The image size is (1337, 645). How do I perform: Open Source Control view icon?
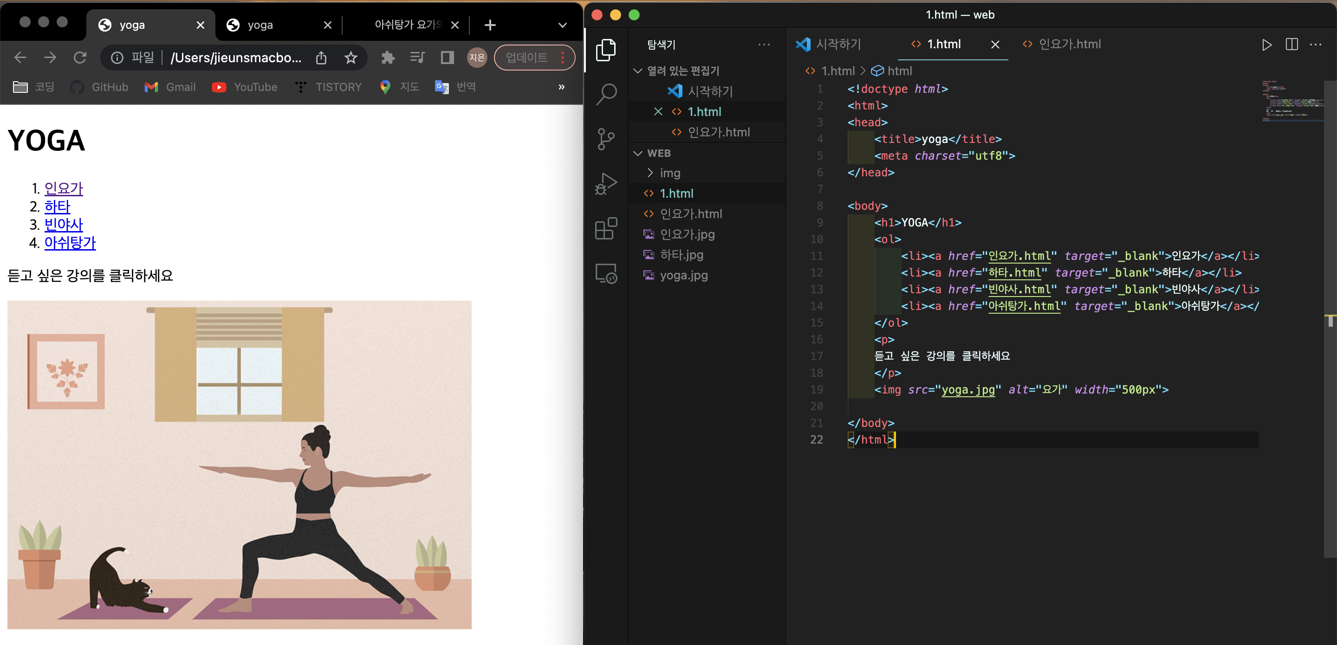coord(606,139)
